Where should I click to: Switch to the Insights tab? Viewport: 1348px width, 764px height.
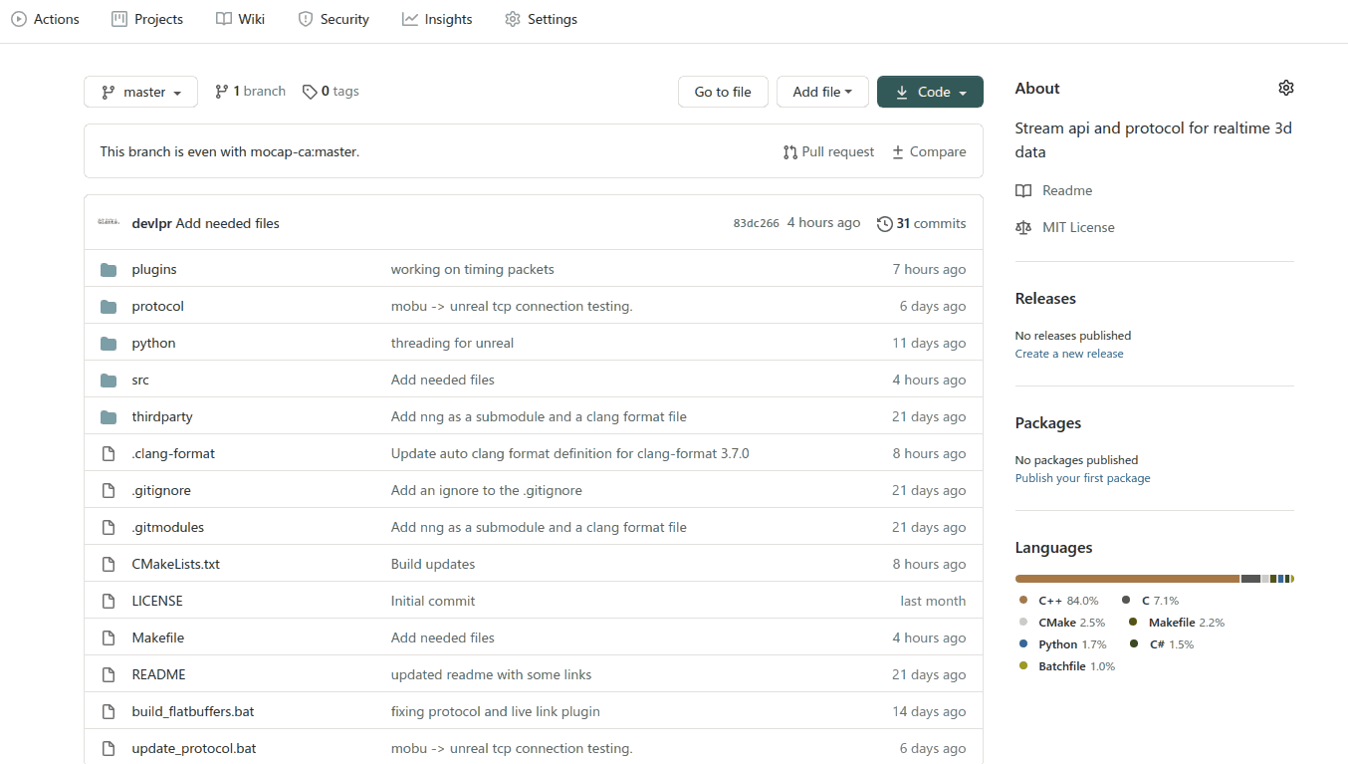pyautogui.click(x=437, y=19)
